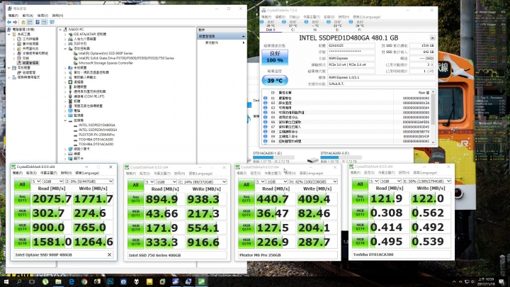Open 1GiB size dropdown in Toshiba CrystalDiskMark window
This screenshot has height=287, width=510.
[390, 181]
